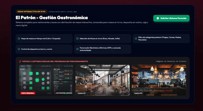
Task: Click the red sparkle icon before FOTOS & CAPTURAS
Action: pyautogui.click(x=20, y=61)
